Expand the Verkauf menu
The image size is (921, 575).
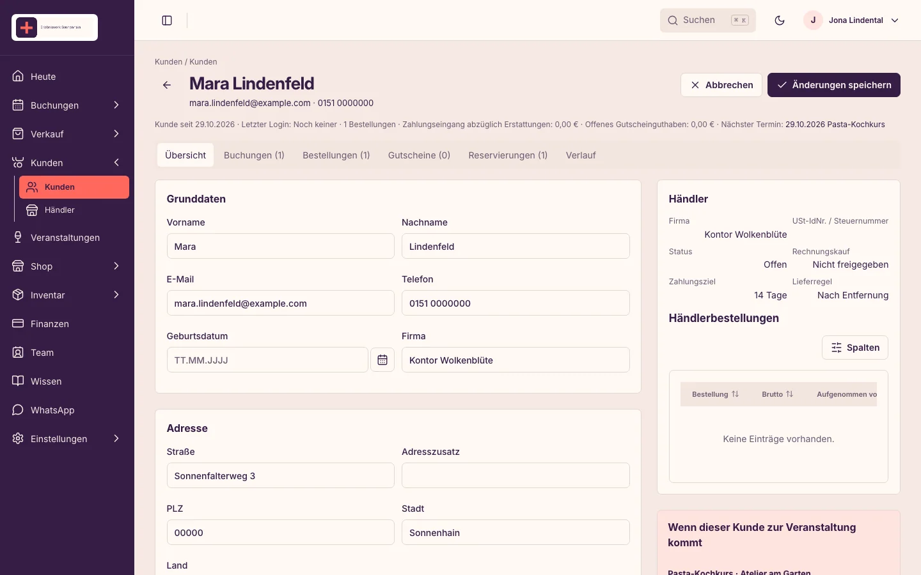click(67, 134)
